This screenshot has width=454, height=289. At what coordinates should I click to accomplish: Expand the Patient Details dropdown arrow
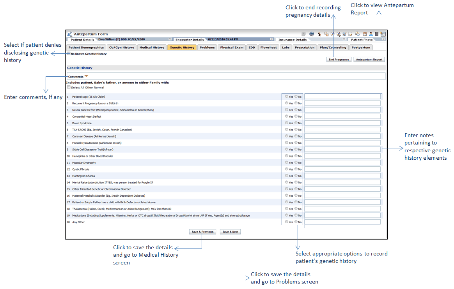click(170, 39)
